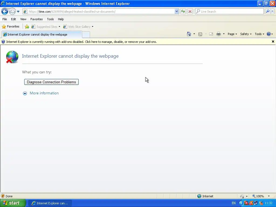This screenshot has width=276, height=207.
Task: Click the Search magnifier button
Action: pos(268,11)
